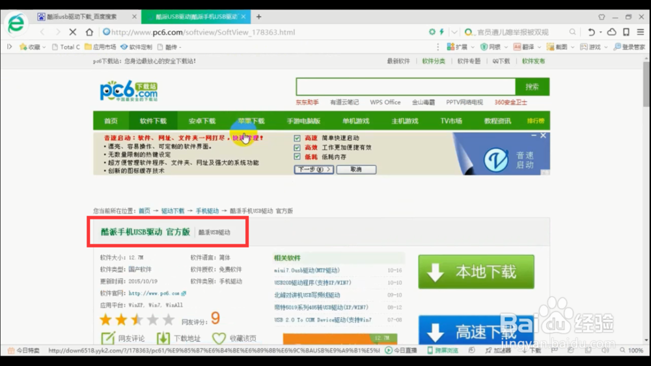
Task: Open dropdown next to undo icon
Action: [x=600, y=32]
